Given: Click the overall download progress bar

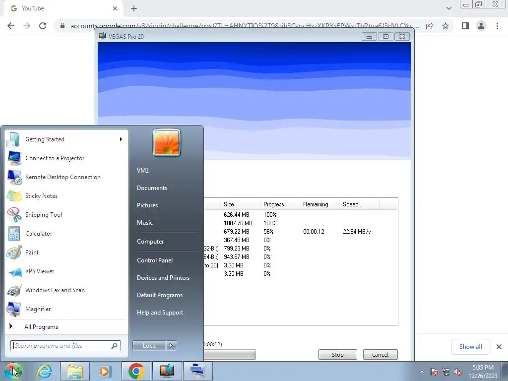Looking at the screenshot, I should (x=229, y=354).
